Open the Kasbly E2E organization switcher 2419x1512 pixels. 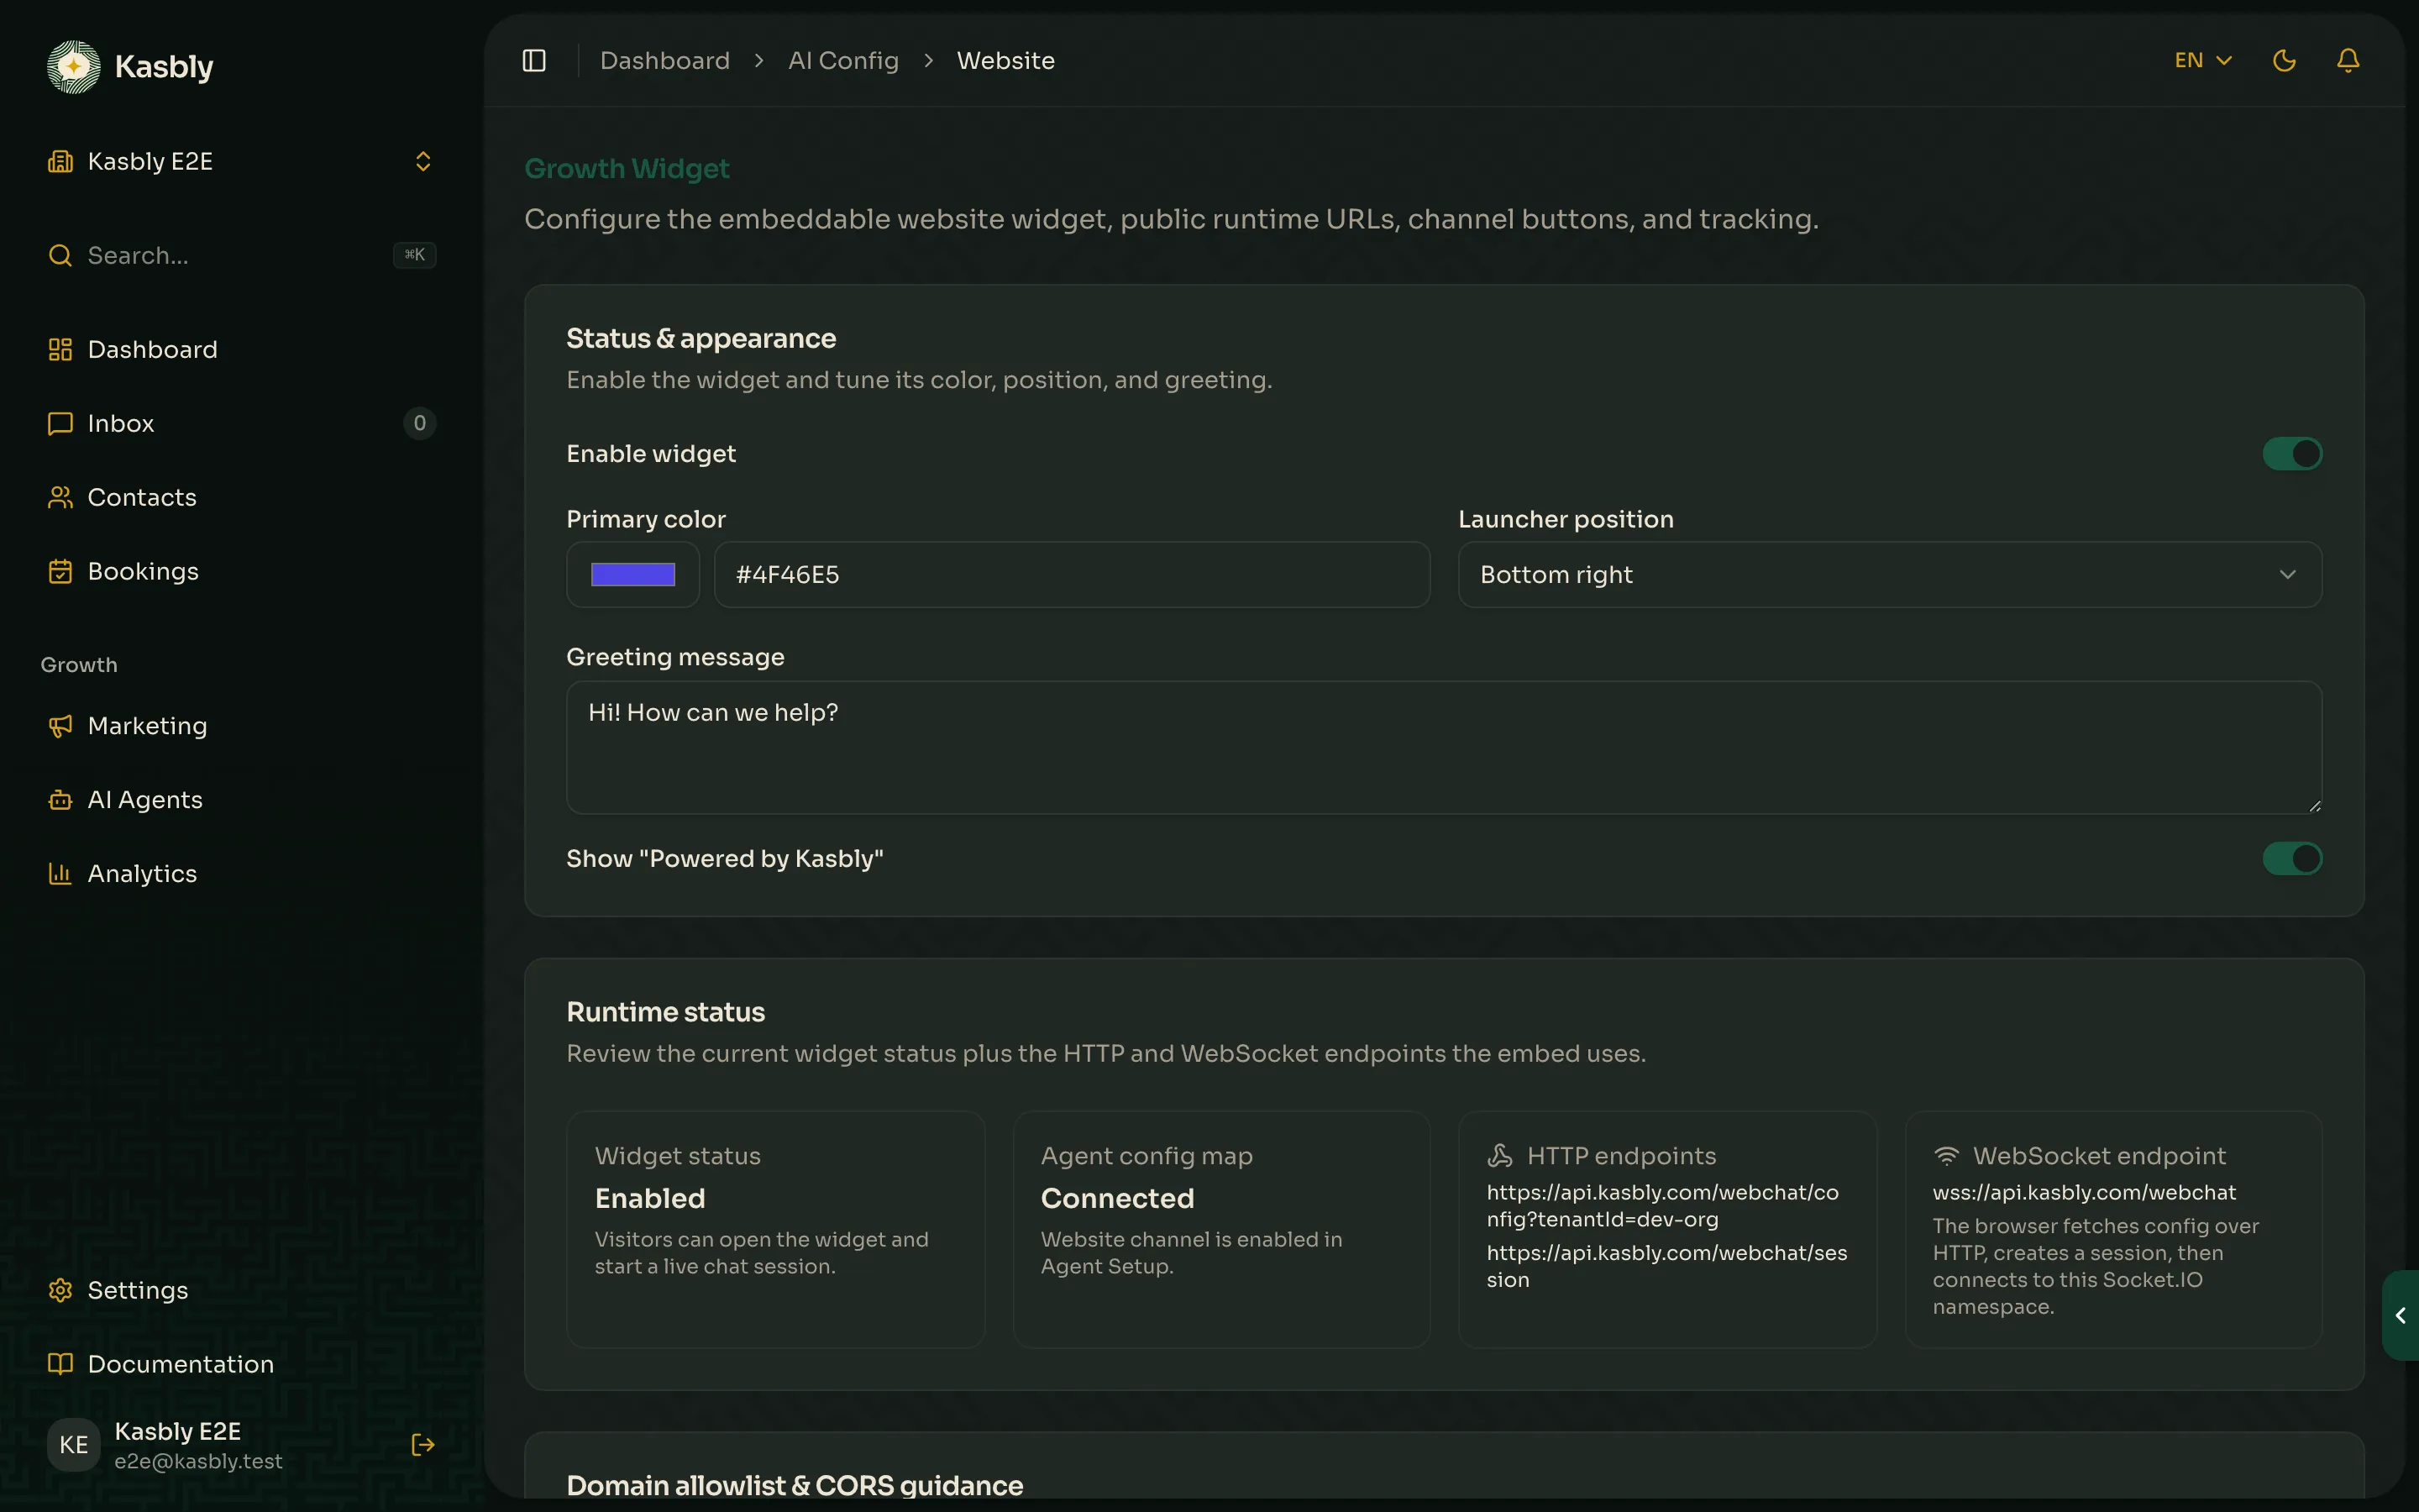240,162
